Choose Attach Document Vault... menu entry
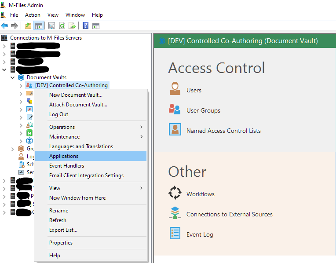 pyautogui.click(x=91, y=104)
